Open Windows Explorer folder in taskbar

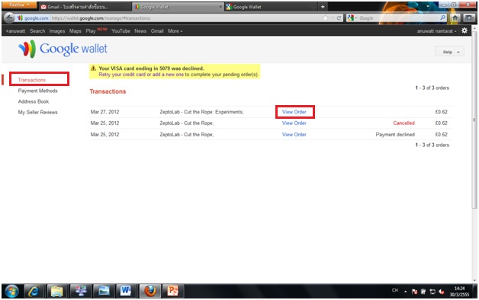coord(56,291)
